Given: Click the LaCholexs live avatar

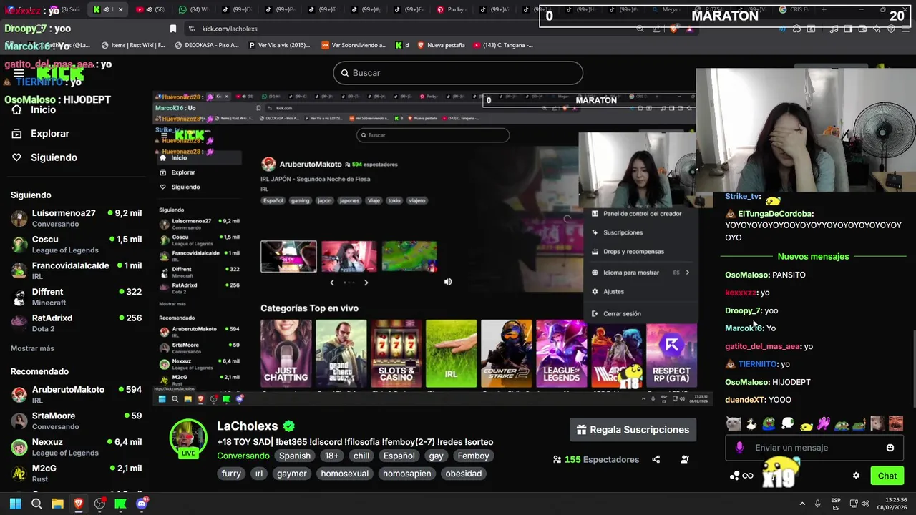Looking at the screenshot, I should click(188, 438).
